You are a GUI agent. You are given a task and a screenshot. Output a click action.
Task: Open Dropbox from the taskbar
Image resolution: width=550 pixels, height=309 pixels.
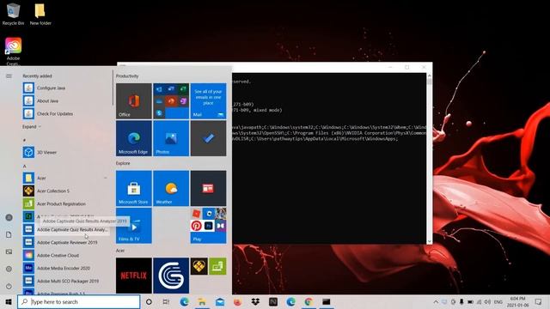[x=255, y=301]
